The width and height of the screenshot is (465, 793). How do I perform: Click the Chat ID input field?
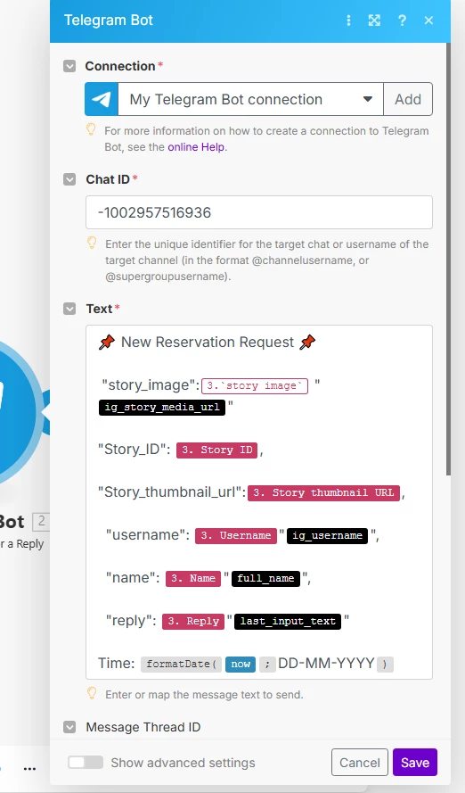(x=259, y=212)
